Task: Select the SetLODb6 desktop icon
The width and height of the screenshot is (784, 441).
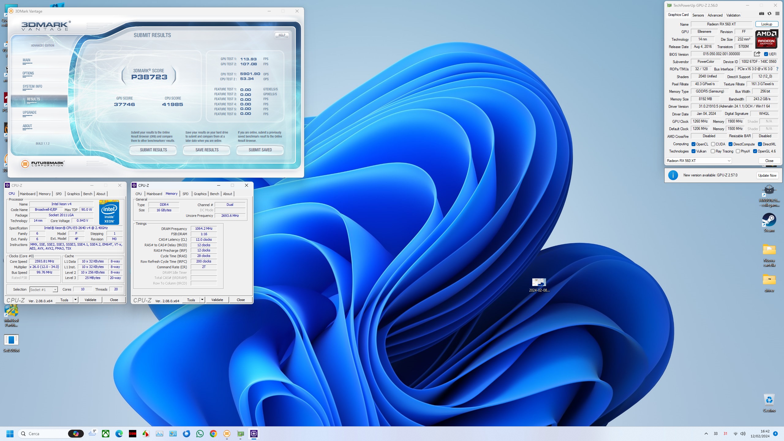Action: click(x=11, y=343)
